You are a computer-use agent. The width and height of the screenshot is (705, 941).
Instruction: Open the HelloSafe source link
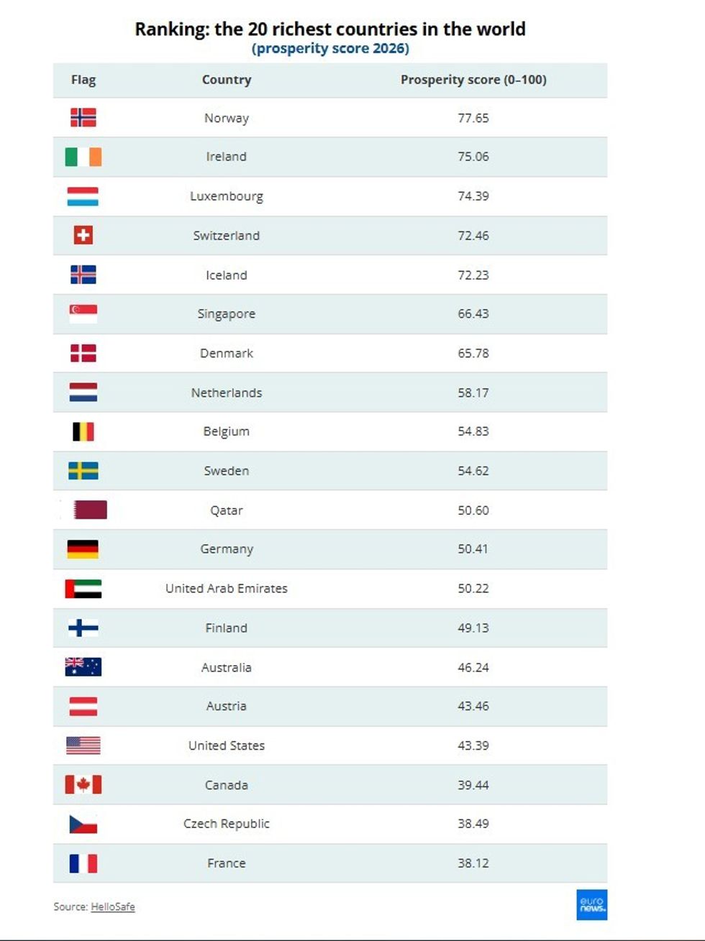pyautogui.click(x=113, y=907)
